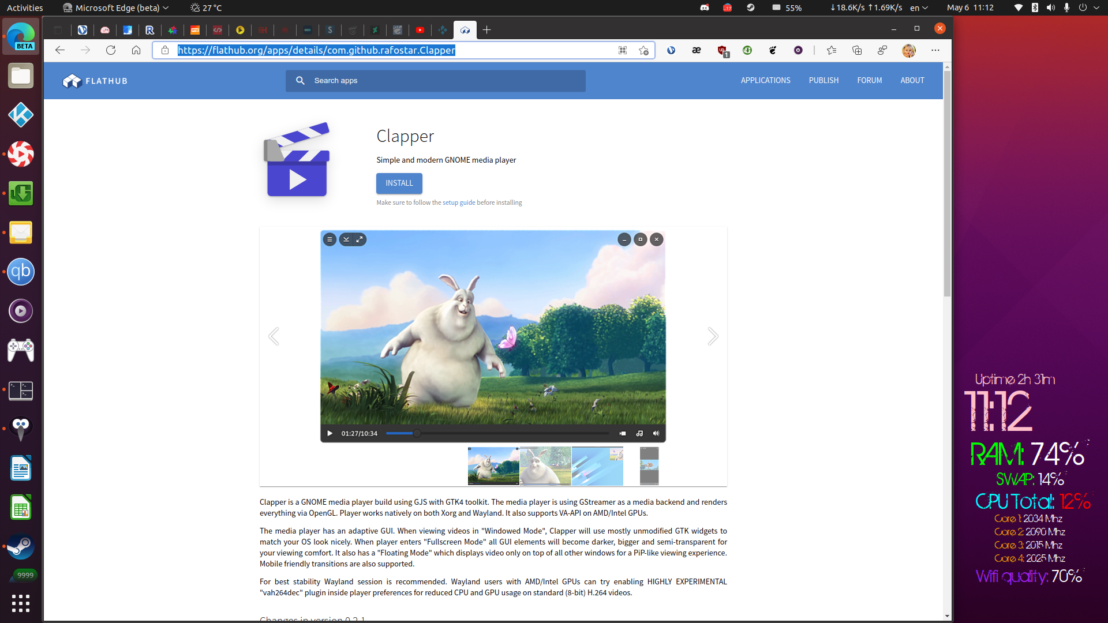Show next screenshot with right chevron
The width and height of the screenshot is (1108, 623).
pyautogui.click(x=713, y=336)
